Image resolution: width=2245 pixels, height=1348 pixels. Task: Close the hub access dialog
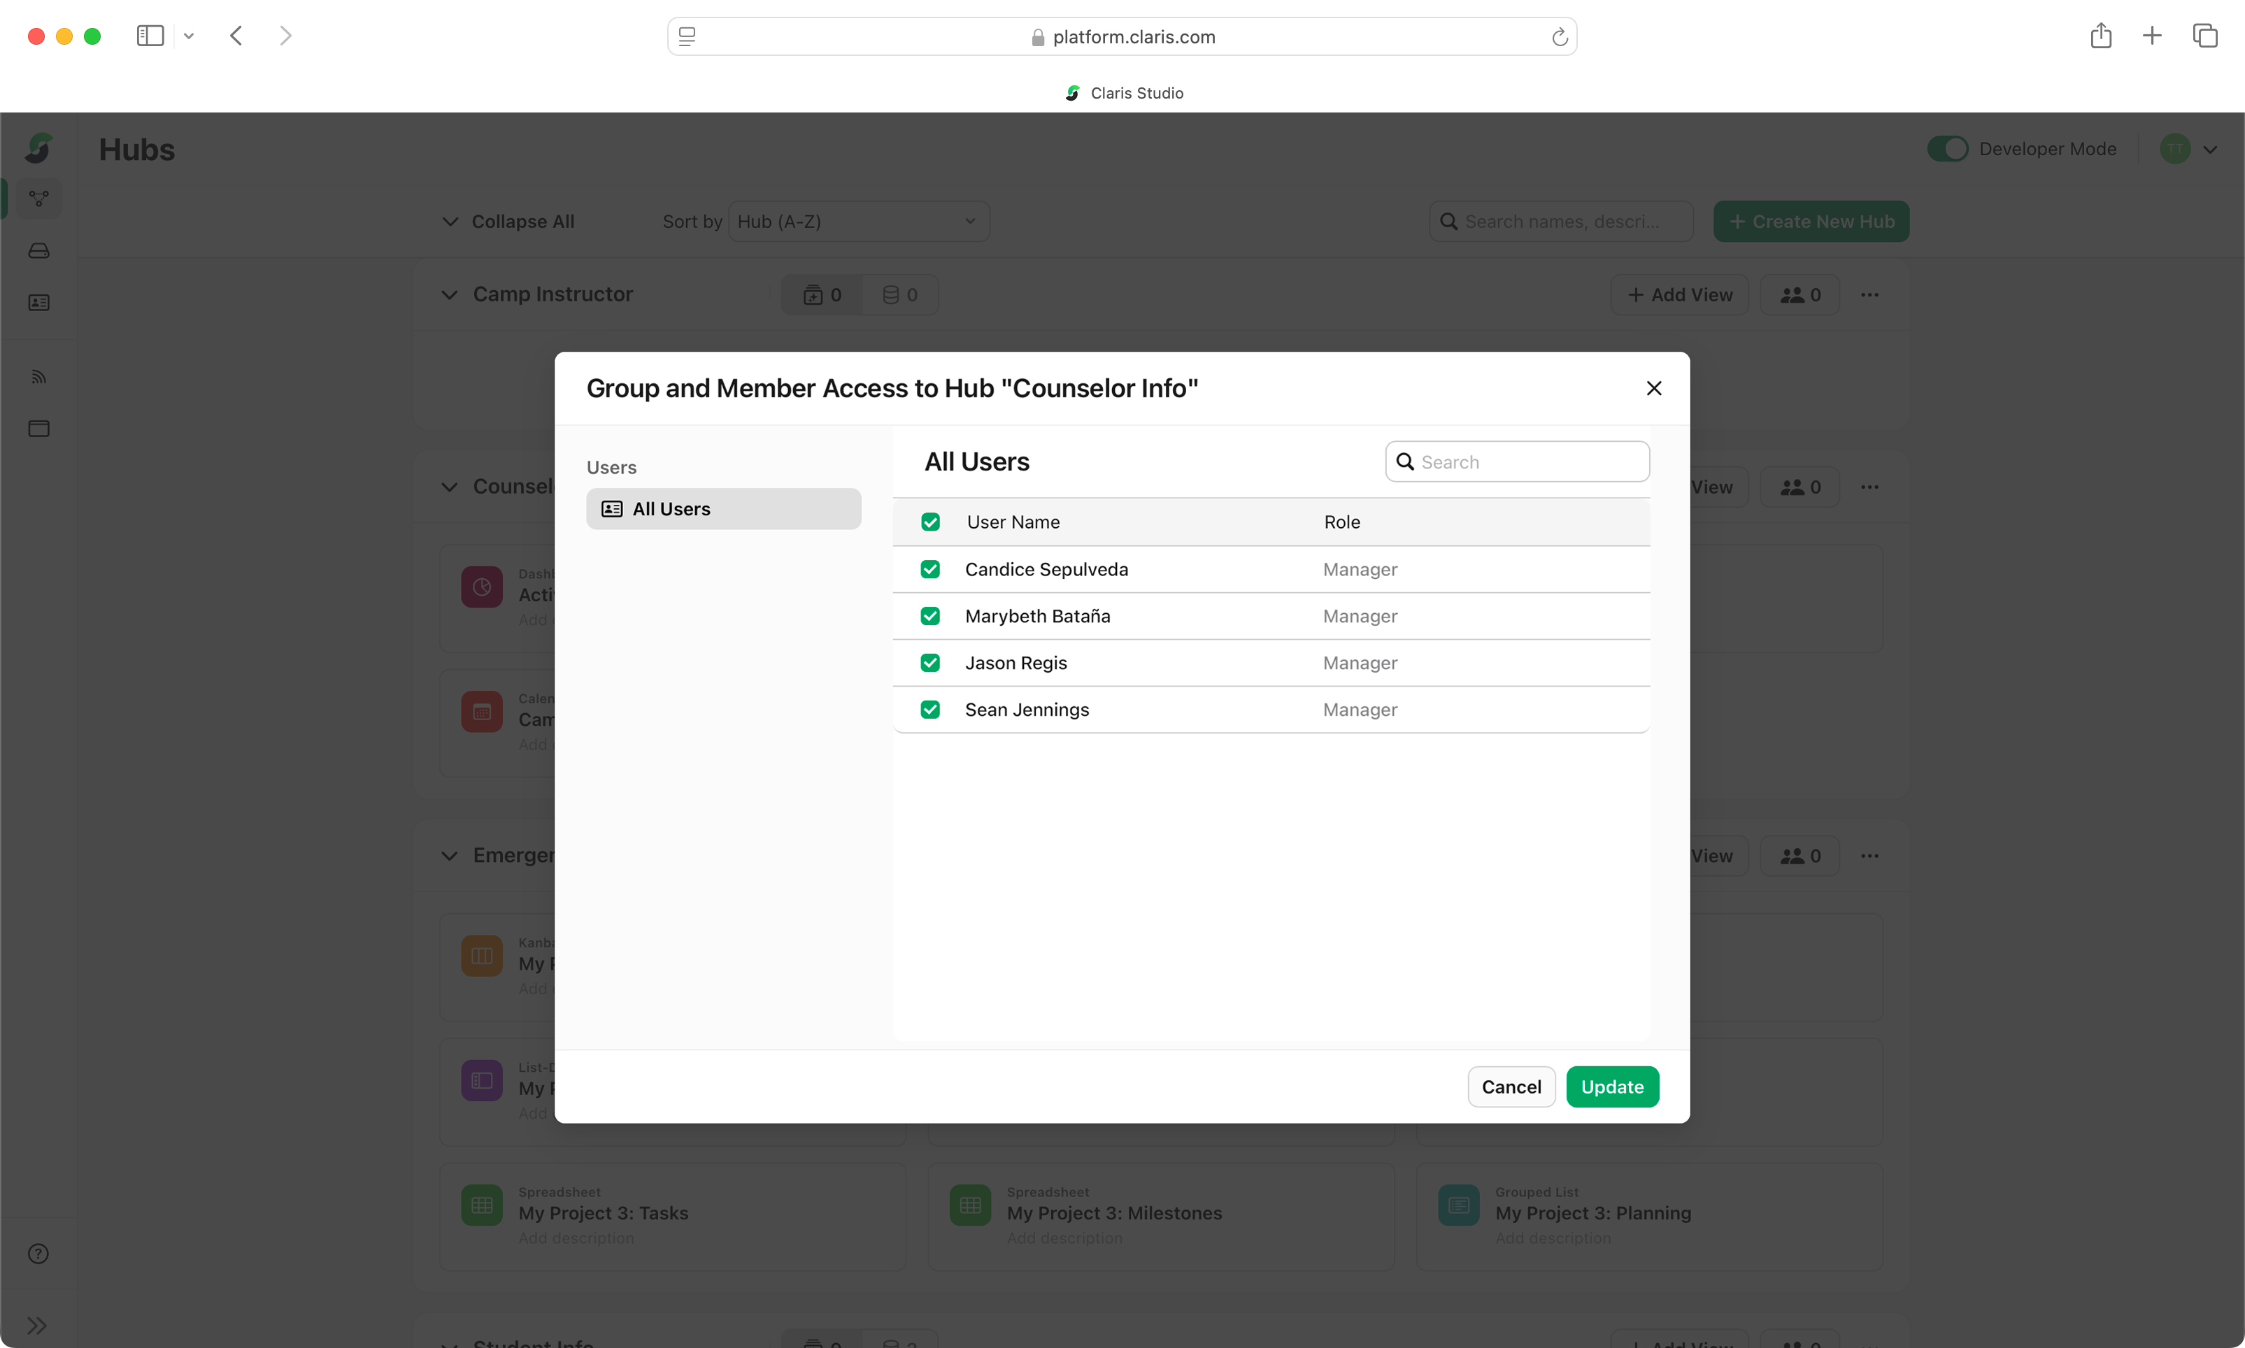(1653, 388)
